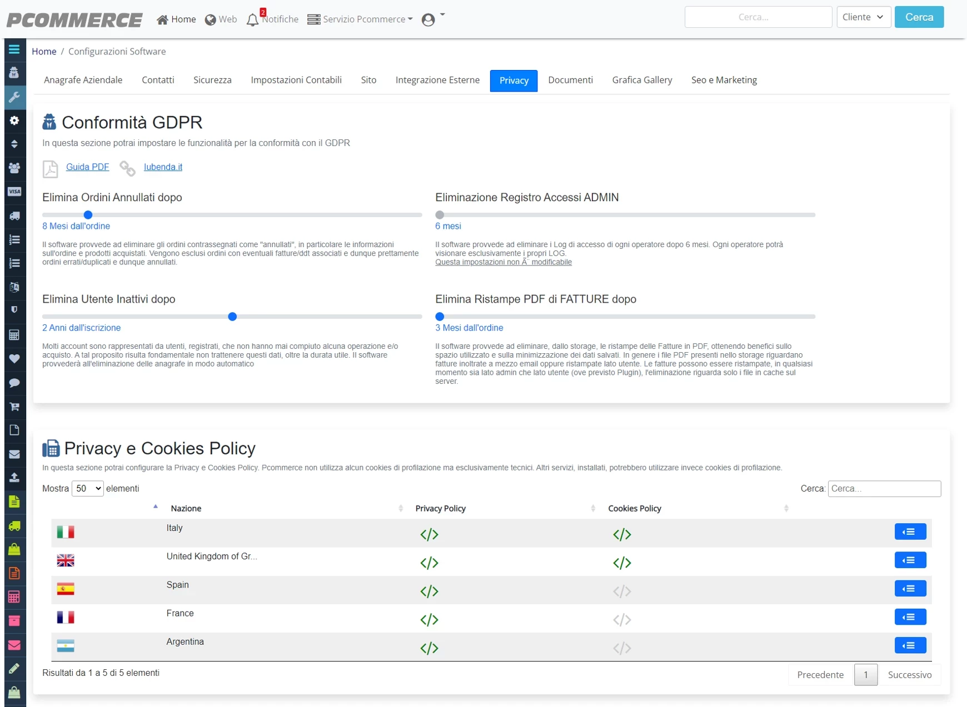Click the users group sidebar icon

pos(14,168)
